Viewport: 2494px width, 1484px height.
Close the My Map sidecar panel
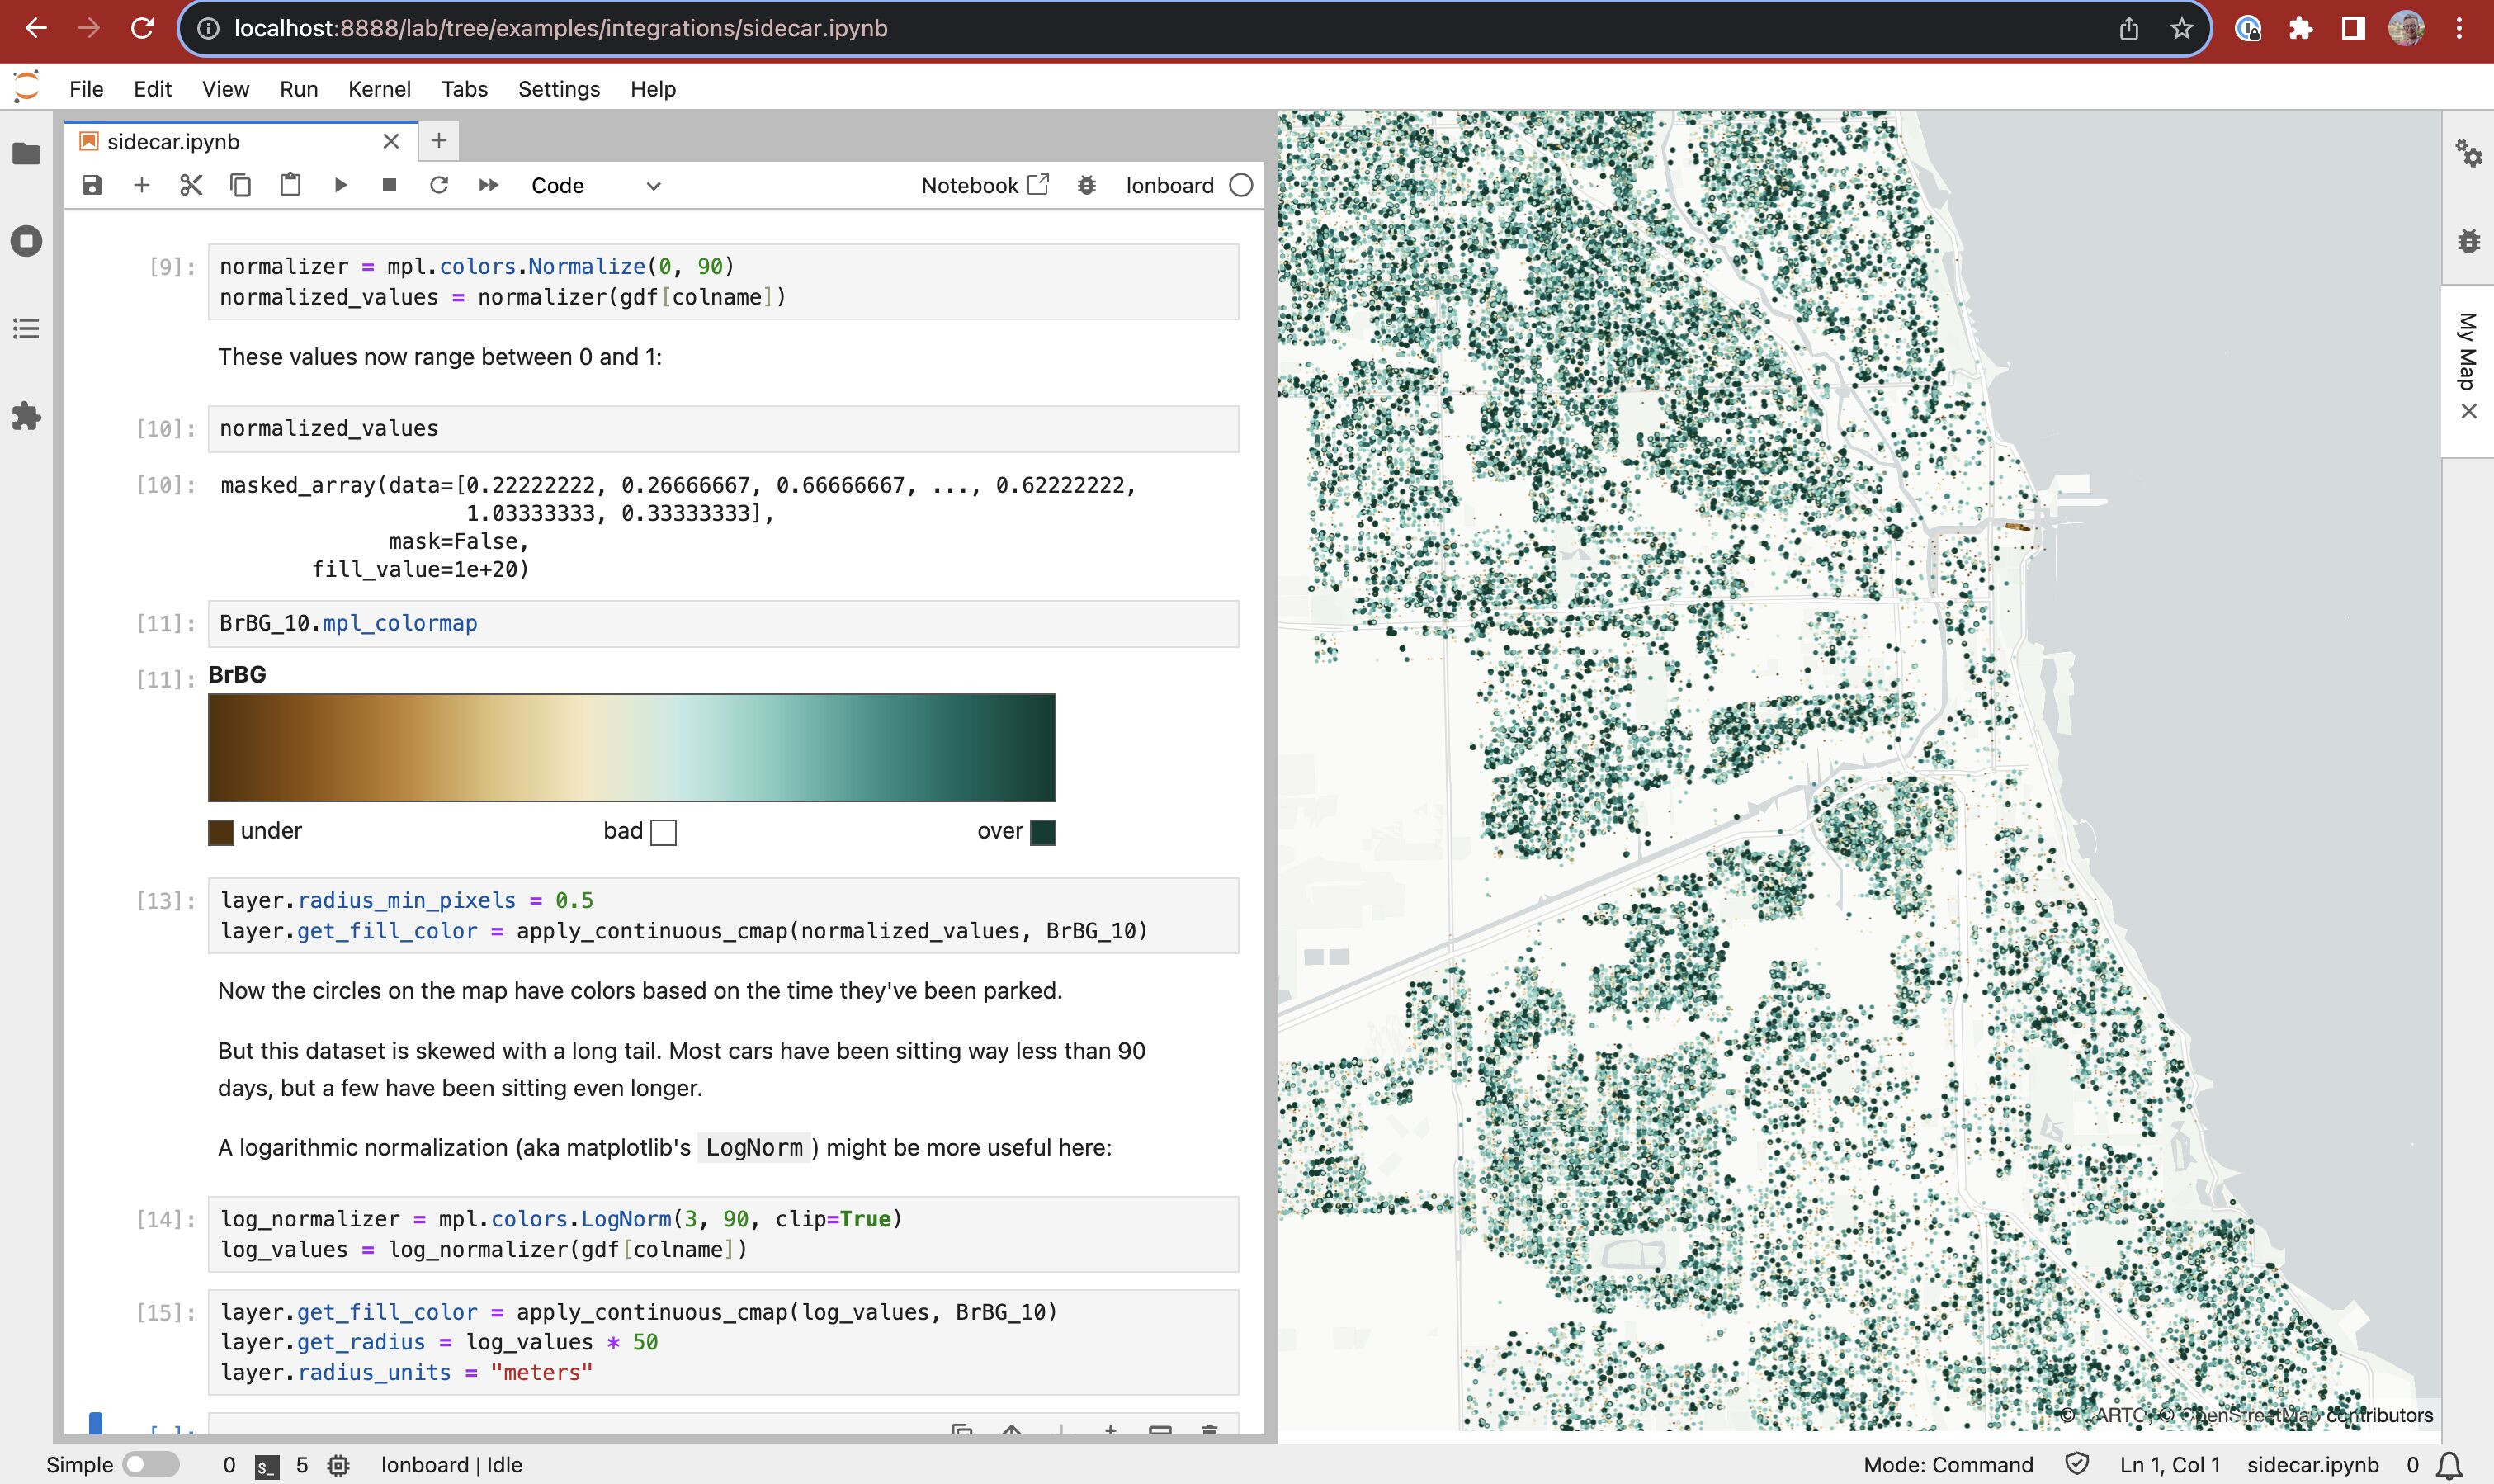(2468, 411)
